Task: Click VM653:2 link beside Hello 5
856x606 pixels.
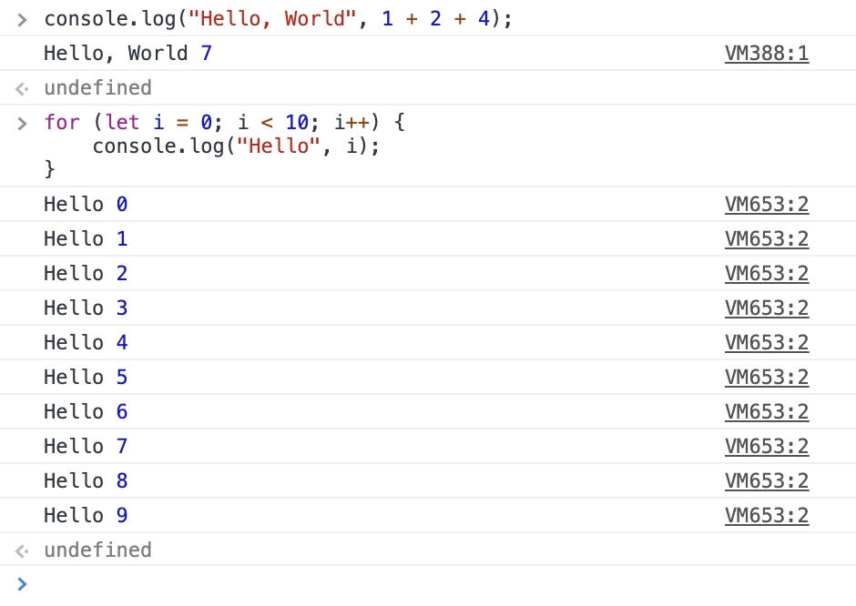Action: click(766, 378)
